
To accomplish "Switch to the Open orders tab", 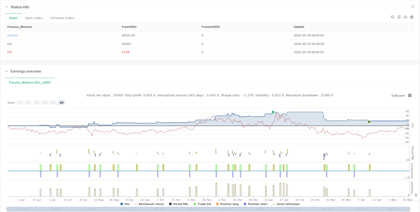I will point(34,18).
